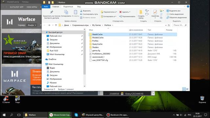Open recent locations dropdown arrow
The image size is (210, 118).
[x=53, y=25]
